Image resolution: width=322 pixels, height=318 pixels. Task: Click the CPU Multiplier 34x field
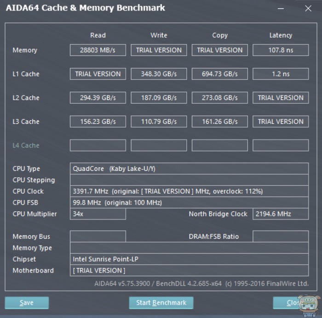[x=98, y=214]
